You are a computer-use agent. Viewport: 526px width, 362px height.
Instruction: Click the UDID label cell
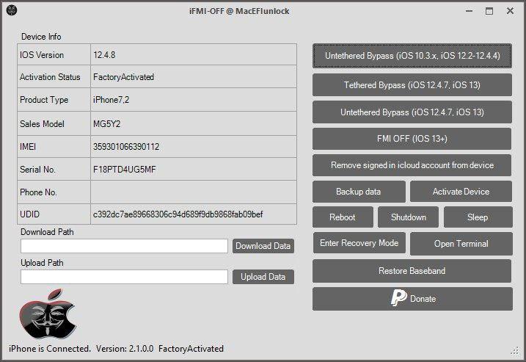pos(54,214)
